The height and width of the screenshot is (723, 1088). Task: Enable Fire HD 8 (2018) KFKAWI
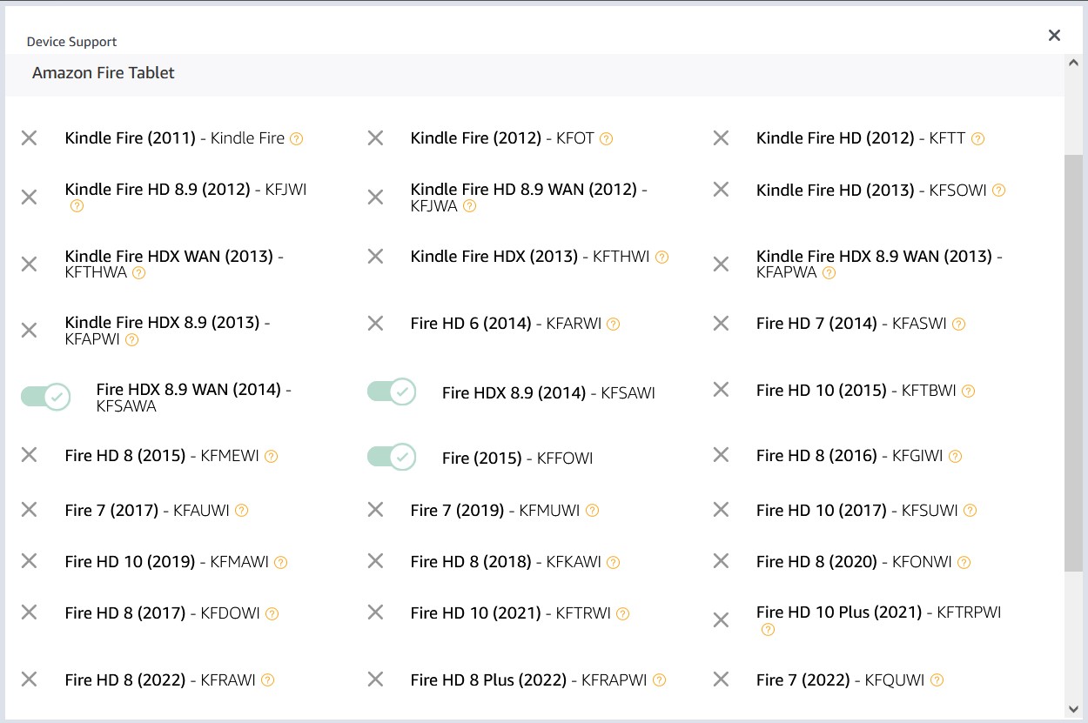pyautogui.click(x=375, y=560)
